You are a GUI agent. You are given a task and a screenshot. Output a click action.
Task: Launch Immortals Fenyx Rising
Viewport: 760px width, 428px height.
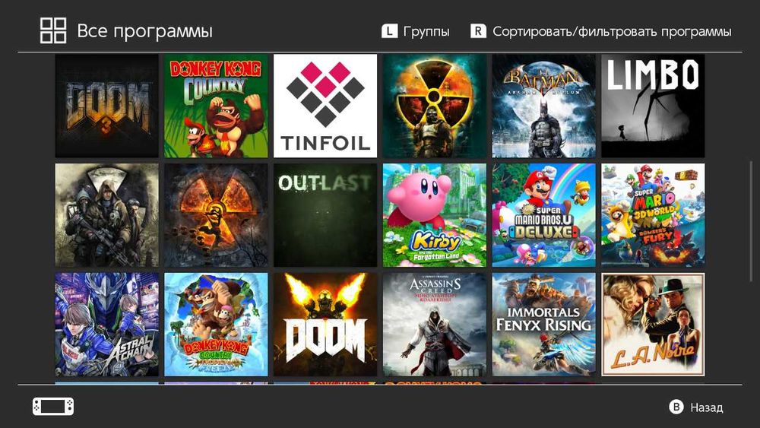544,325
